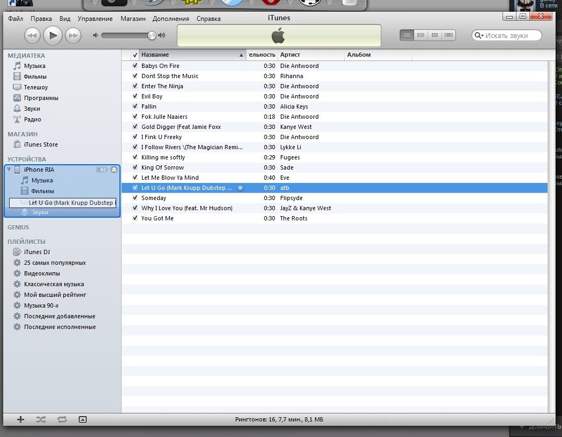The image size is (562, 437).
Task: Toggle shuffle mode
Action: (x=41, y=419)
